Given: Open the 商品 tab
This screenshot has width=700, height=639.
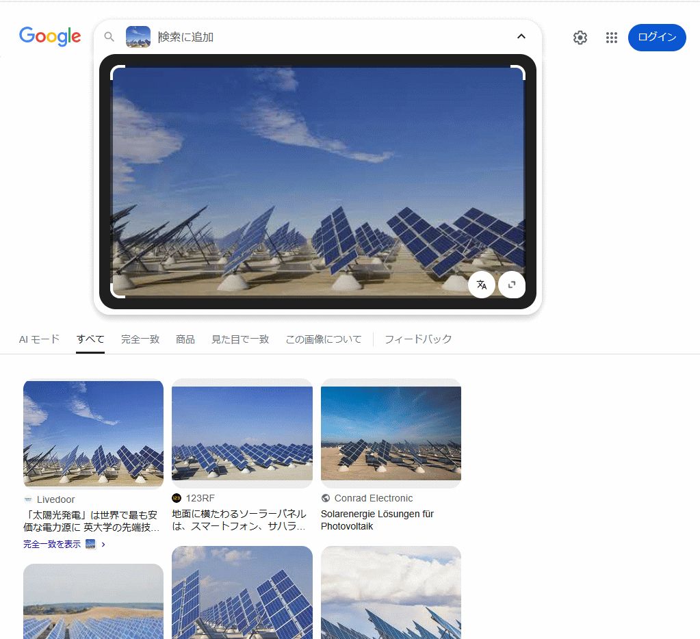Looking at the screenshot, I should [185, 339].
